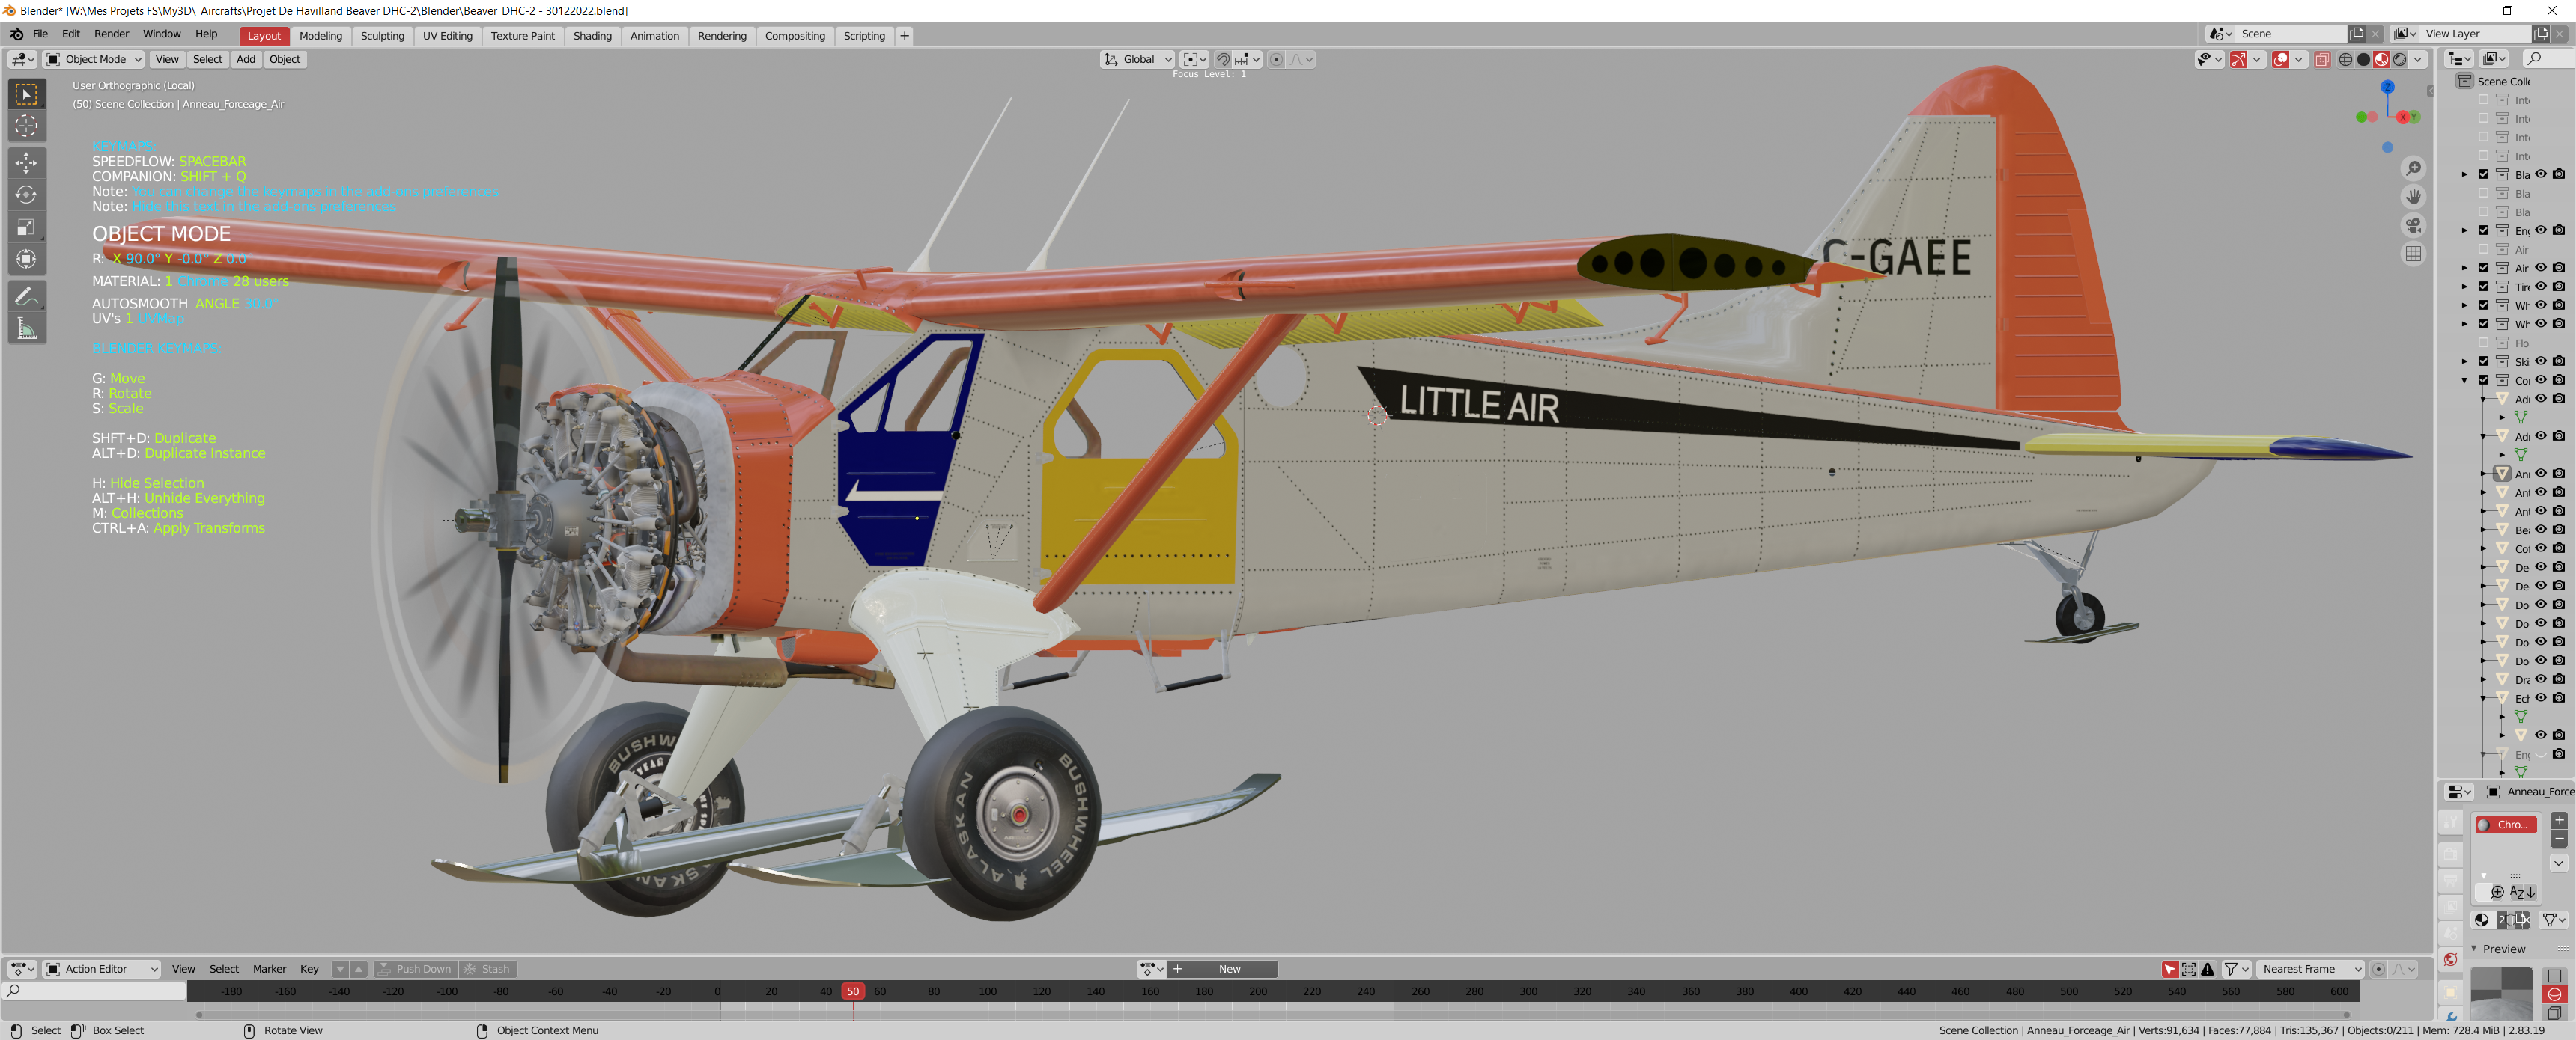Viewport: 2576px width, 1040px height.
Task: Select the Rotate tool
Action: 27,195
